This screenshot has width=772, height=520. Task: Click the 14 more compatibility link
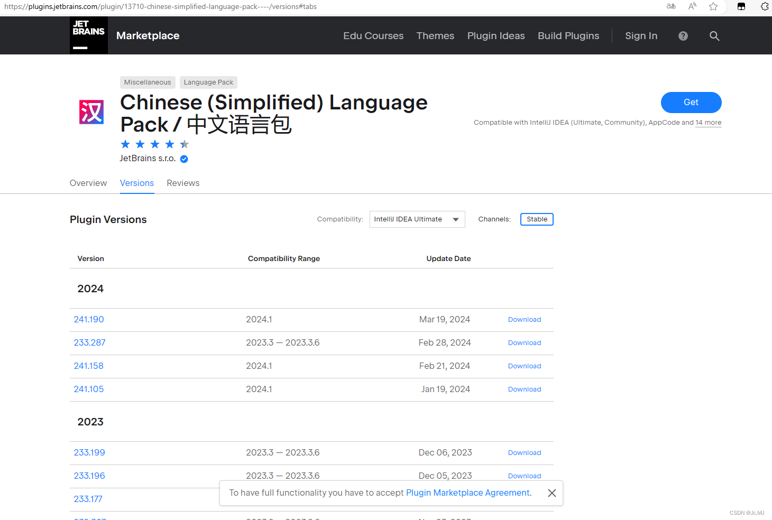(x=709, y=123)
